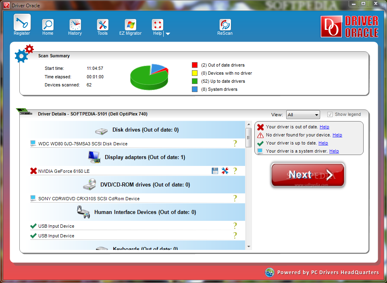Click the Next button
Viewport: 387px width, 283px height.
click(x=308, y=175)
